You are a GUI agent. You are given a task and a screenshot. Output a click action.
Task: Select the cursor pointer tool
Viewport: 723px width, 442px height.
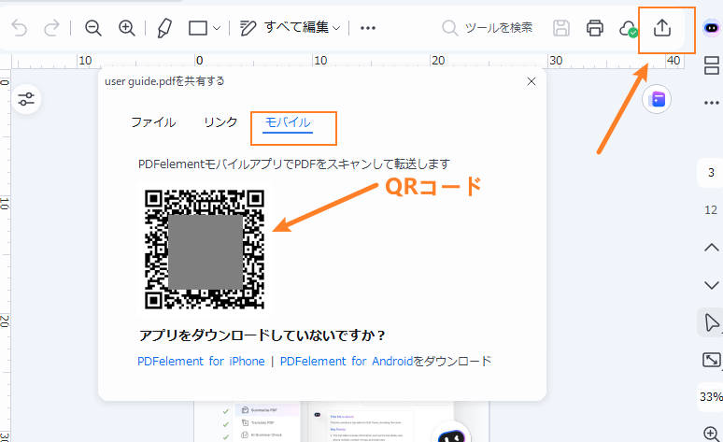[x=712, y=323]
